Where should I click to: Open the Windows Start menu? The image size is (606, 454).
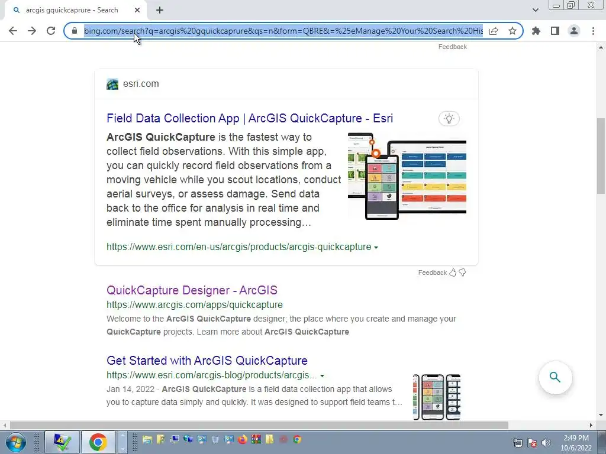click(15, 442)
